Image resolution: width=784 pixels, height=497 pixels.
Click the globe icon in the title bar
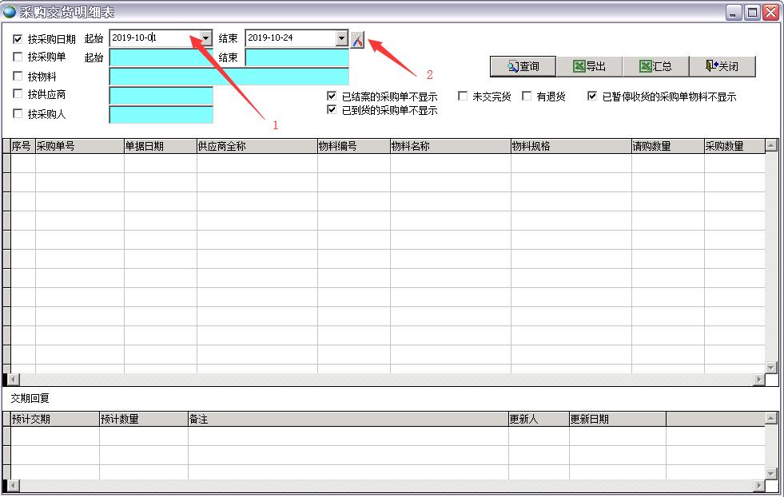(10, 12)
